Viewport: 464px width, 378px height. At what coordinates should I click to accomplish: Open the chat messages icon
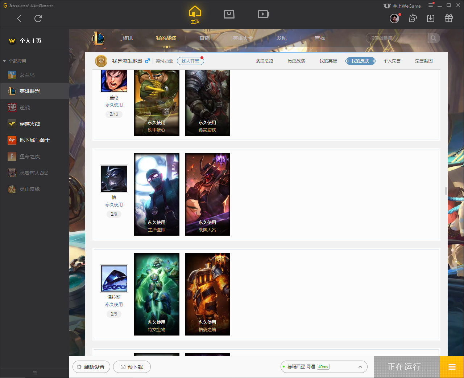pos(413,18)
